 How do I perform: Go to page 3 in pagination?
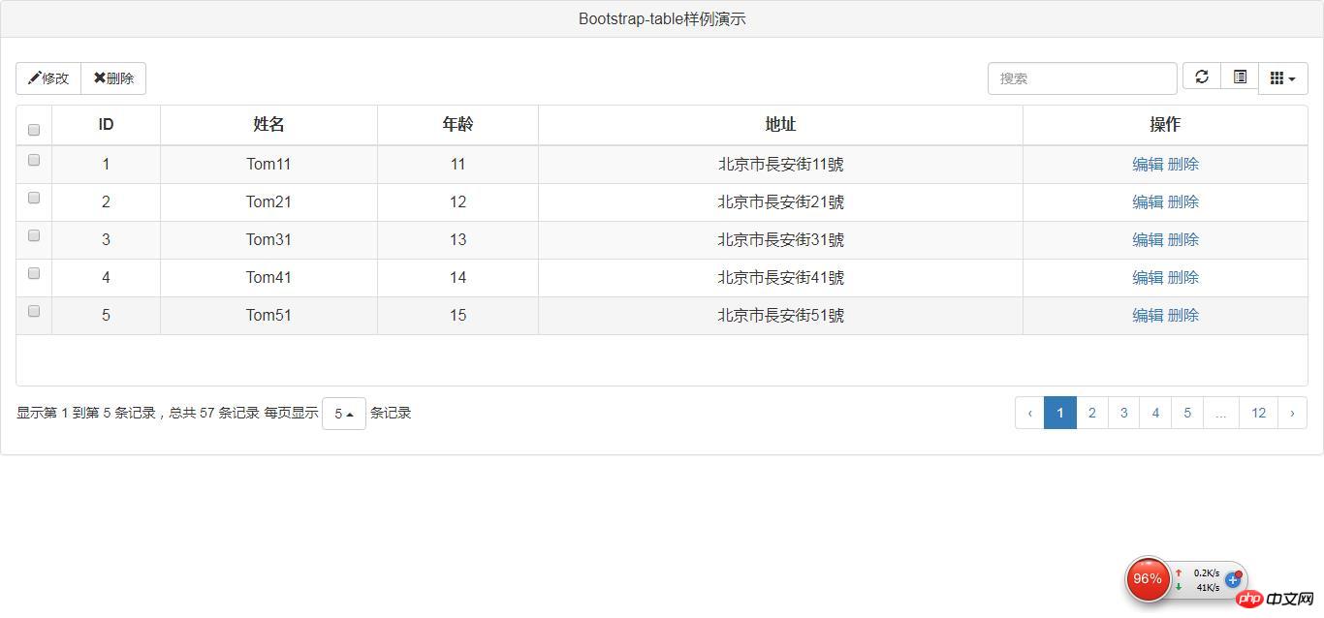tap(1123, 413)
